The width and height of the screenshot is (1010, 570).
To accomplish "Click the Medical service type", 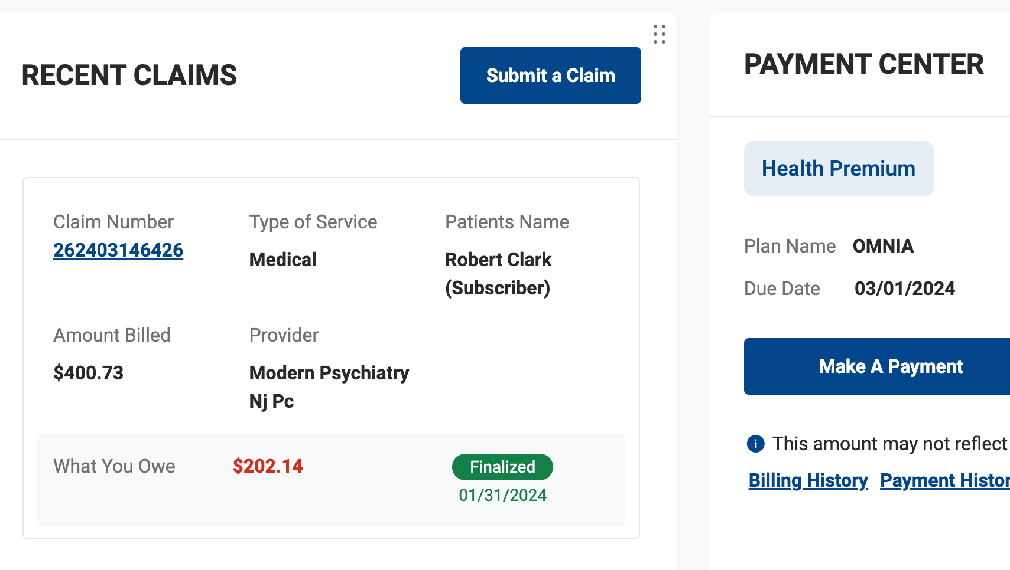I will [282, 260].
